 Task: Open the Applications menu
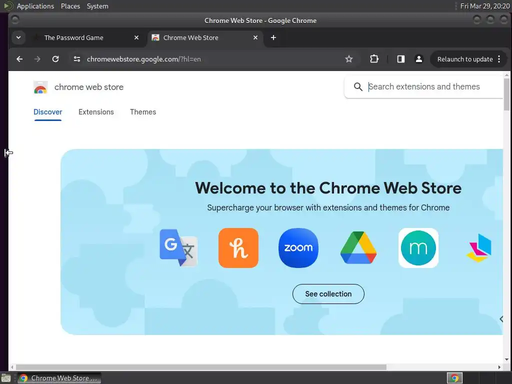coord(35,6)
